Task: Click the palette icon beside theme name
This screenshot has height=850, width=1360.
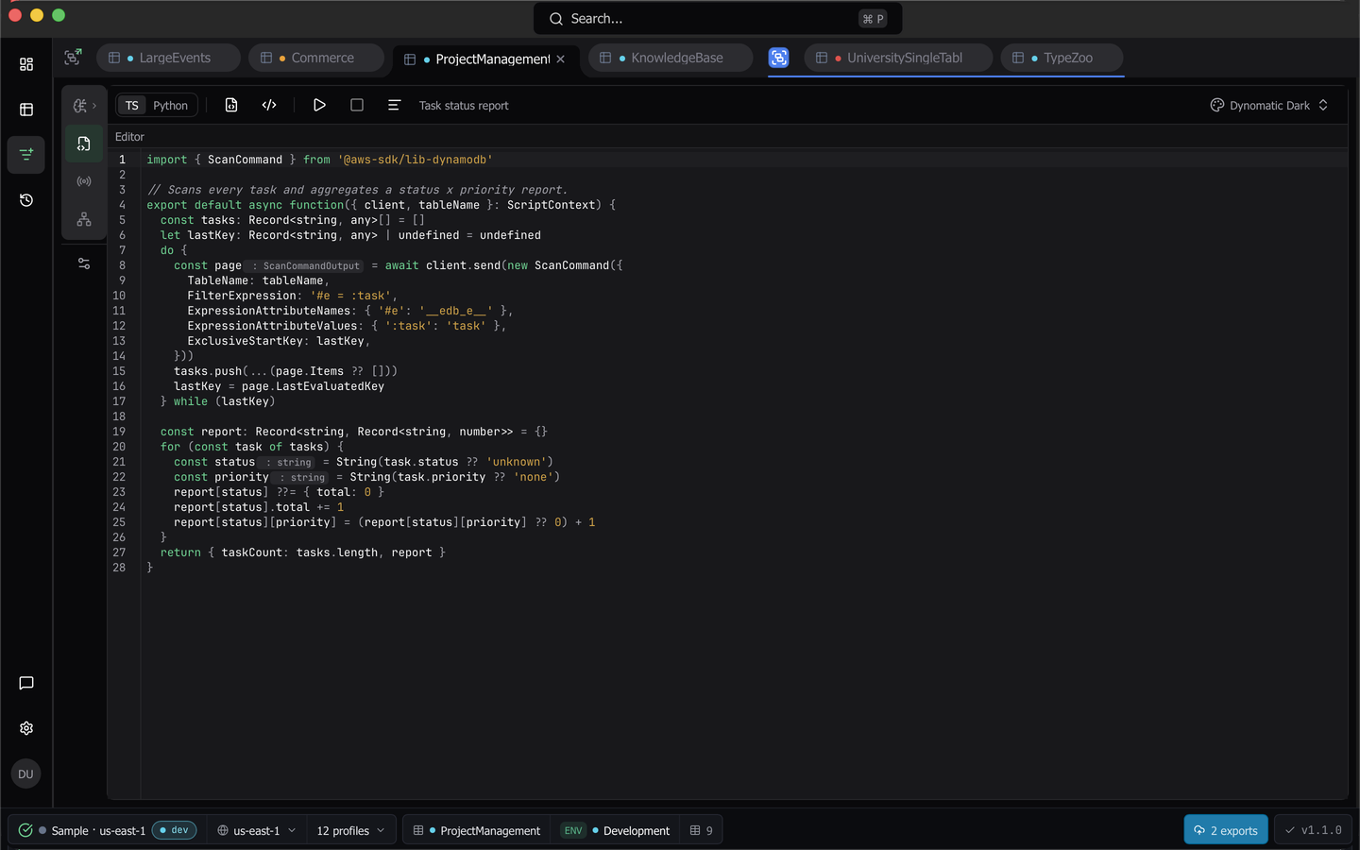Action: coord(1217,105)
